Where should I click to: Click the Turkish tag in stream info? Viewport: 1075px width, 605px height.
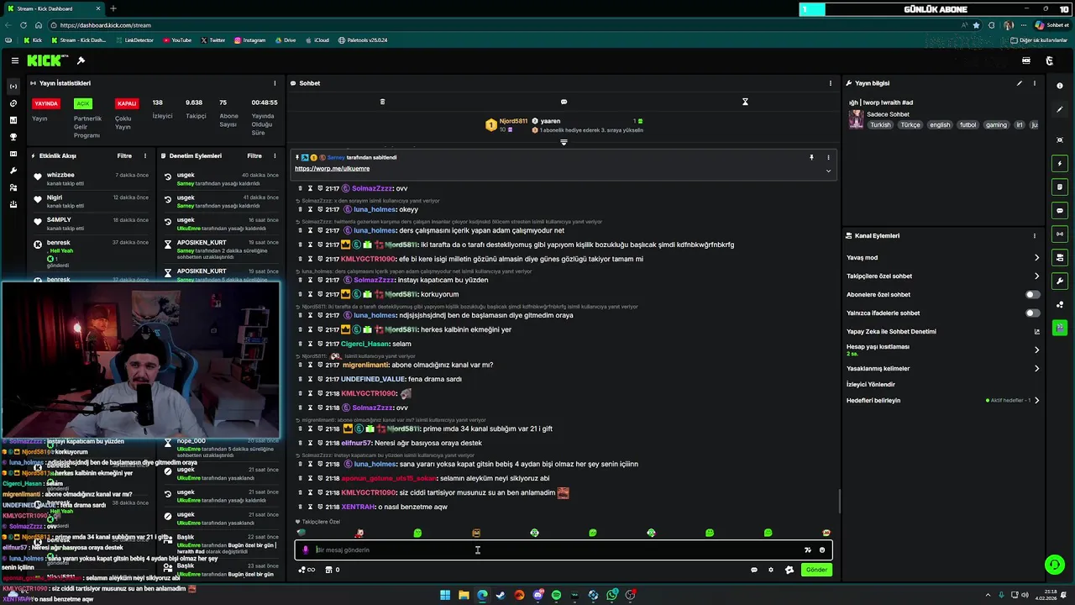pyautogui.click(x=880, y=124)
